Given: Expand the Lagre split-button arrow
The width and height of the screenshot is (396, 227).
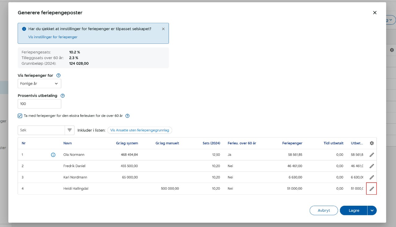Looking at the screenshot, I should click(x=372, y=210).
